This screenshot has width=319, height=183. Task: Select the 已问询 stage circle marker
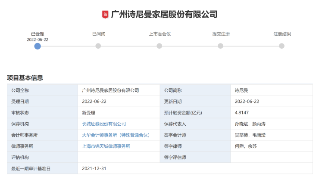[x=98, y=46]
